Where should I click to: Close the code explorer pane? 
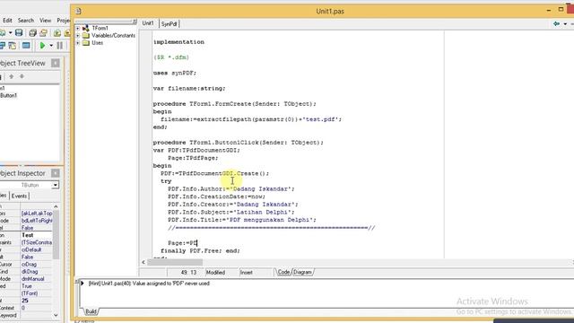coord(135,22)
